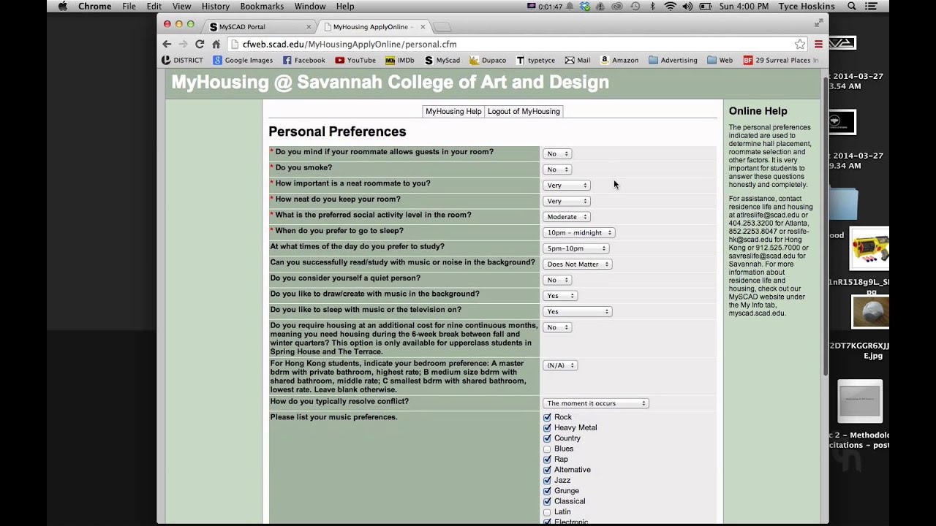Open the typetyce bookmark
Screen dimensions: 936x526
tap(535, 60)
